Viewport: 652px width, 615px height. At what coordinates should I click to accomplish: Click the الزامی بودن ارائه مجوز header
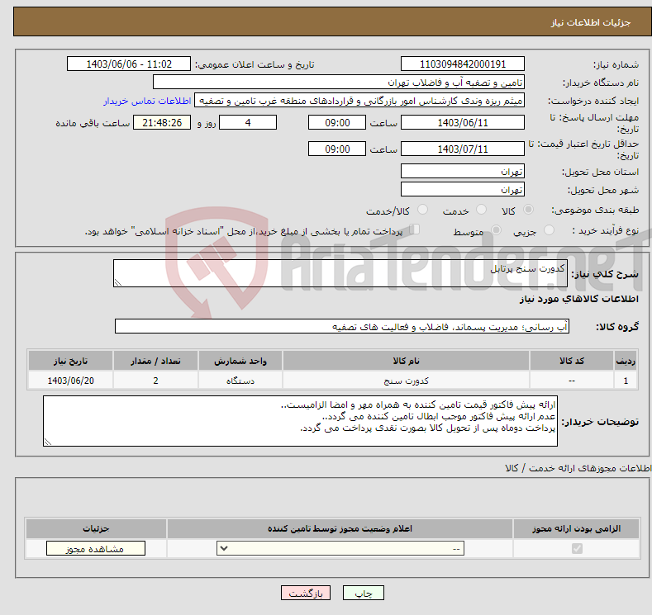click(576, 528)
